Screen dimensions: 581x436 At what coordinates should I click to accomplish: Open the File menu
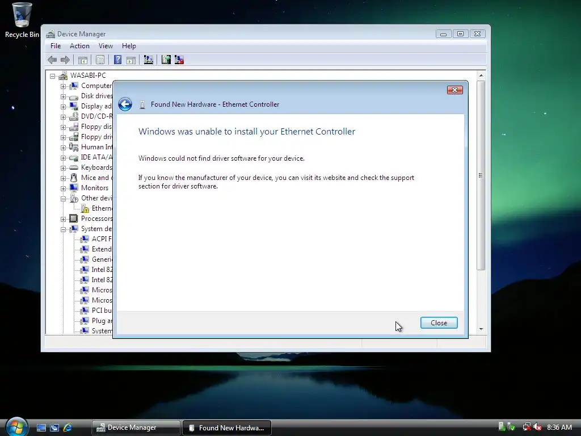[56, 46]
